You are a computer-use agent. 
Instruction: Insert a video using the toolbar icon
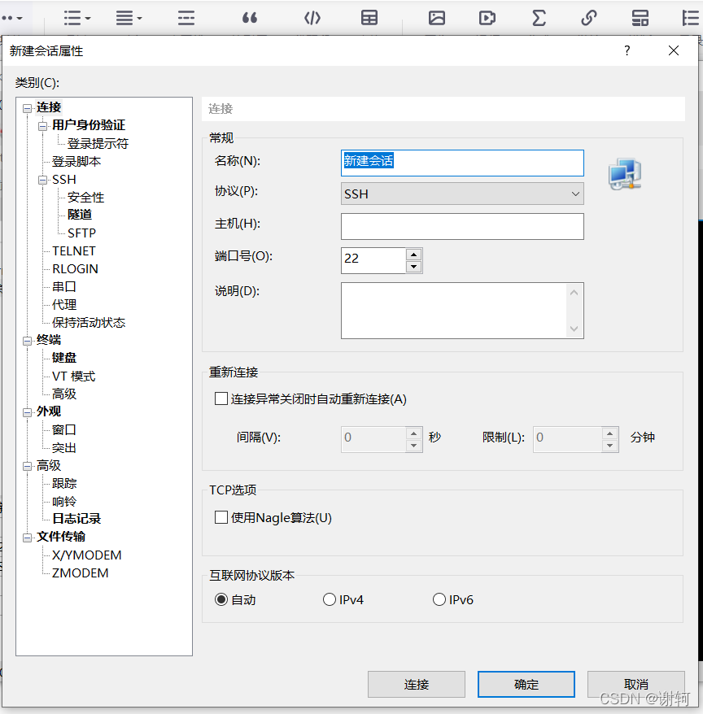[x=487, y=17]
